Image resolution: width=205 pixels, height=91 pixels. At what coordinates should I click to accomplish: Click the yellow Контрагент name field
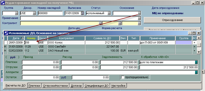pos(60,23)
